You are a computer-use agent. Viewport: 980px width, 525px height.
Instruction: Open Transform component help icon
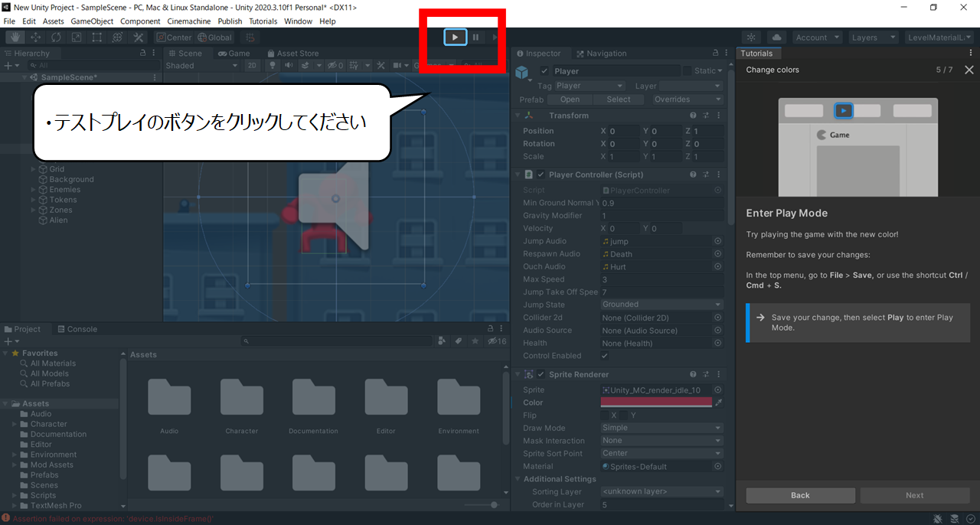pos(692,116)
